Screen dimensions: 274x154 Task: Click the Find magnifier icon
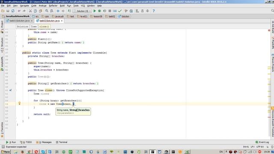(x=47, y=11)
